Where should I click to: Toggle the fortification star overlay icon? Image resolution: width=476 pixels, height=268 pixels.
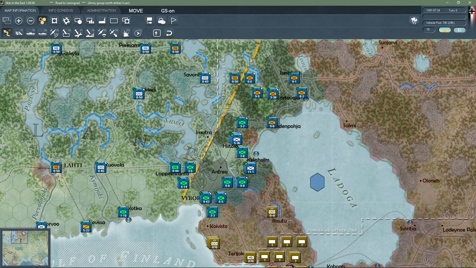point(54,20)
